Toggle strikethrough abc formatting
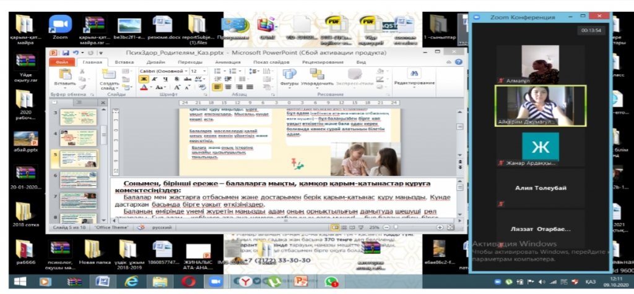Image resolution: width=634 pixels, height=294 pixels. [x=188, y=79]
